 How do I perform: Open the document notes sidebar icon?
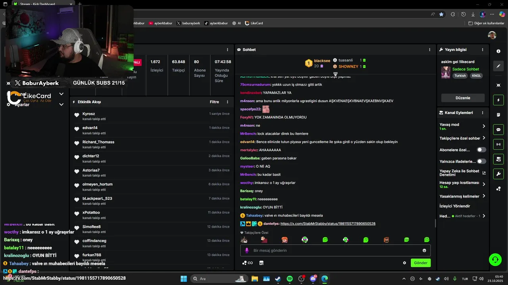[498, 115]
